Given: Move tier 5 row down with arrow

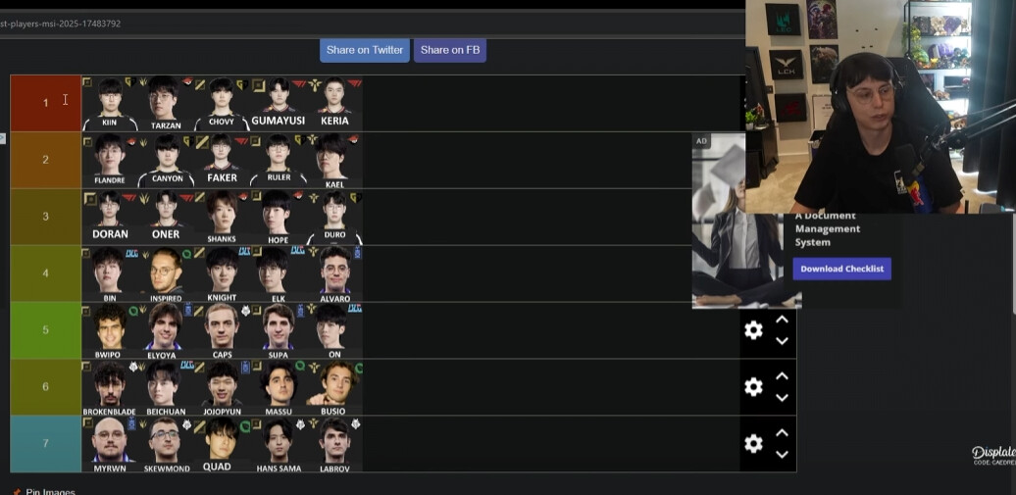Looking at the screenshot, I should click(x=782, y=341).
